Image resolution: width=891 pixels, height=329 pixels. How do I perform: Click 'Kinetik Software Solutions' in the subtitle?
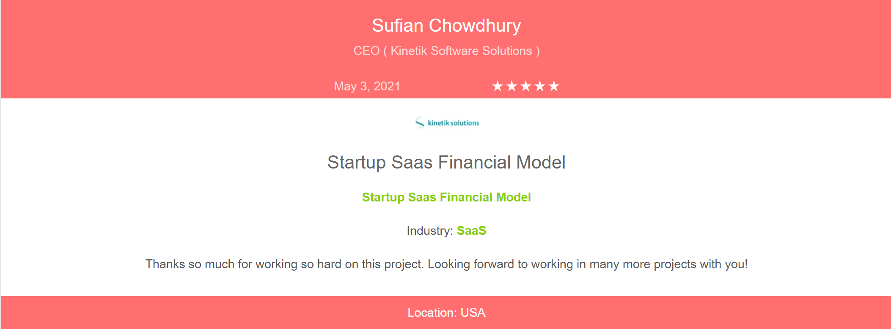tap(461, 51)
